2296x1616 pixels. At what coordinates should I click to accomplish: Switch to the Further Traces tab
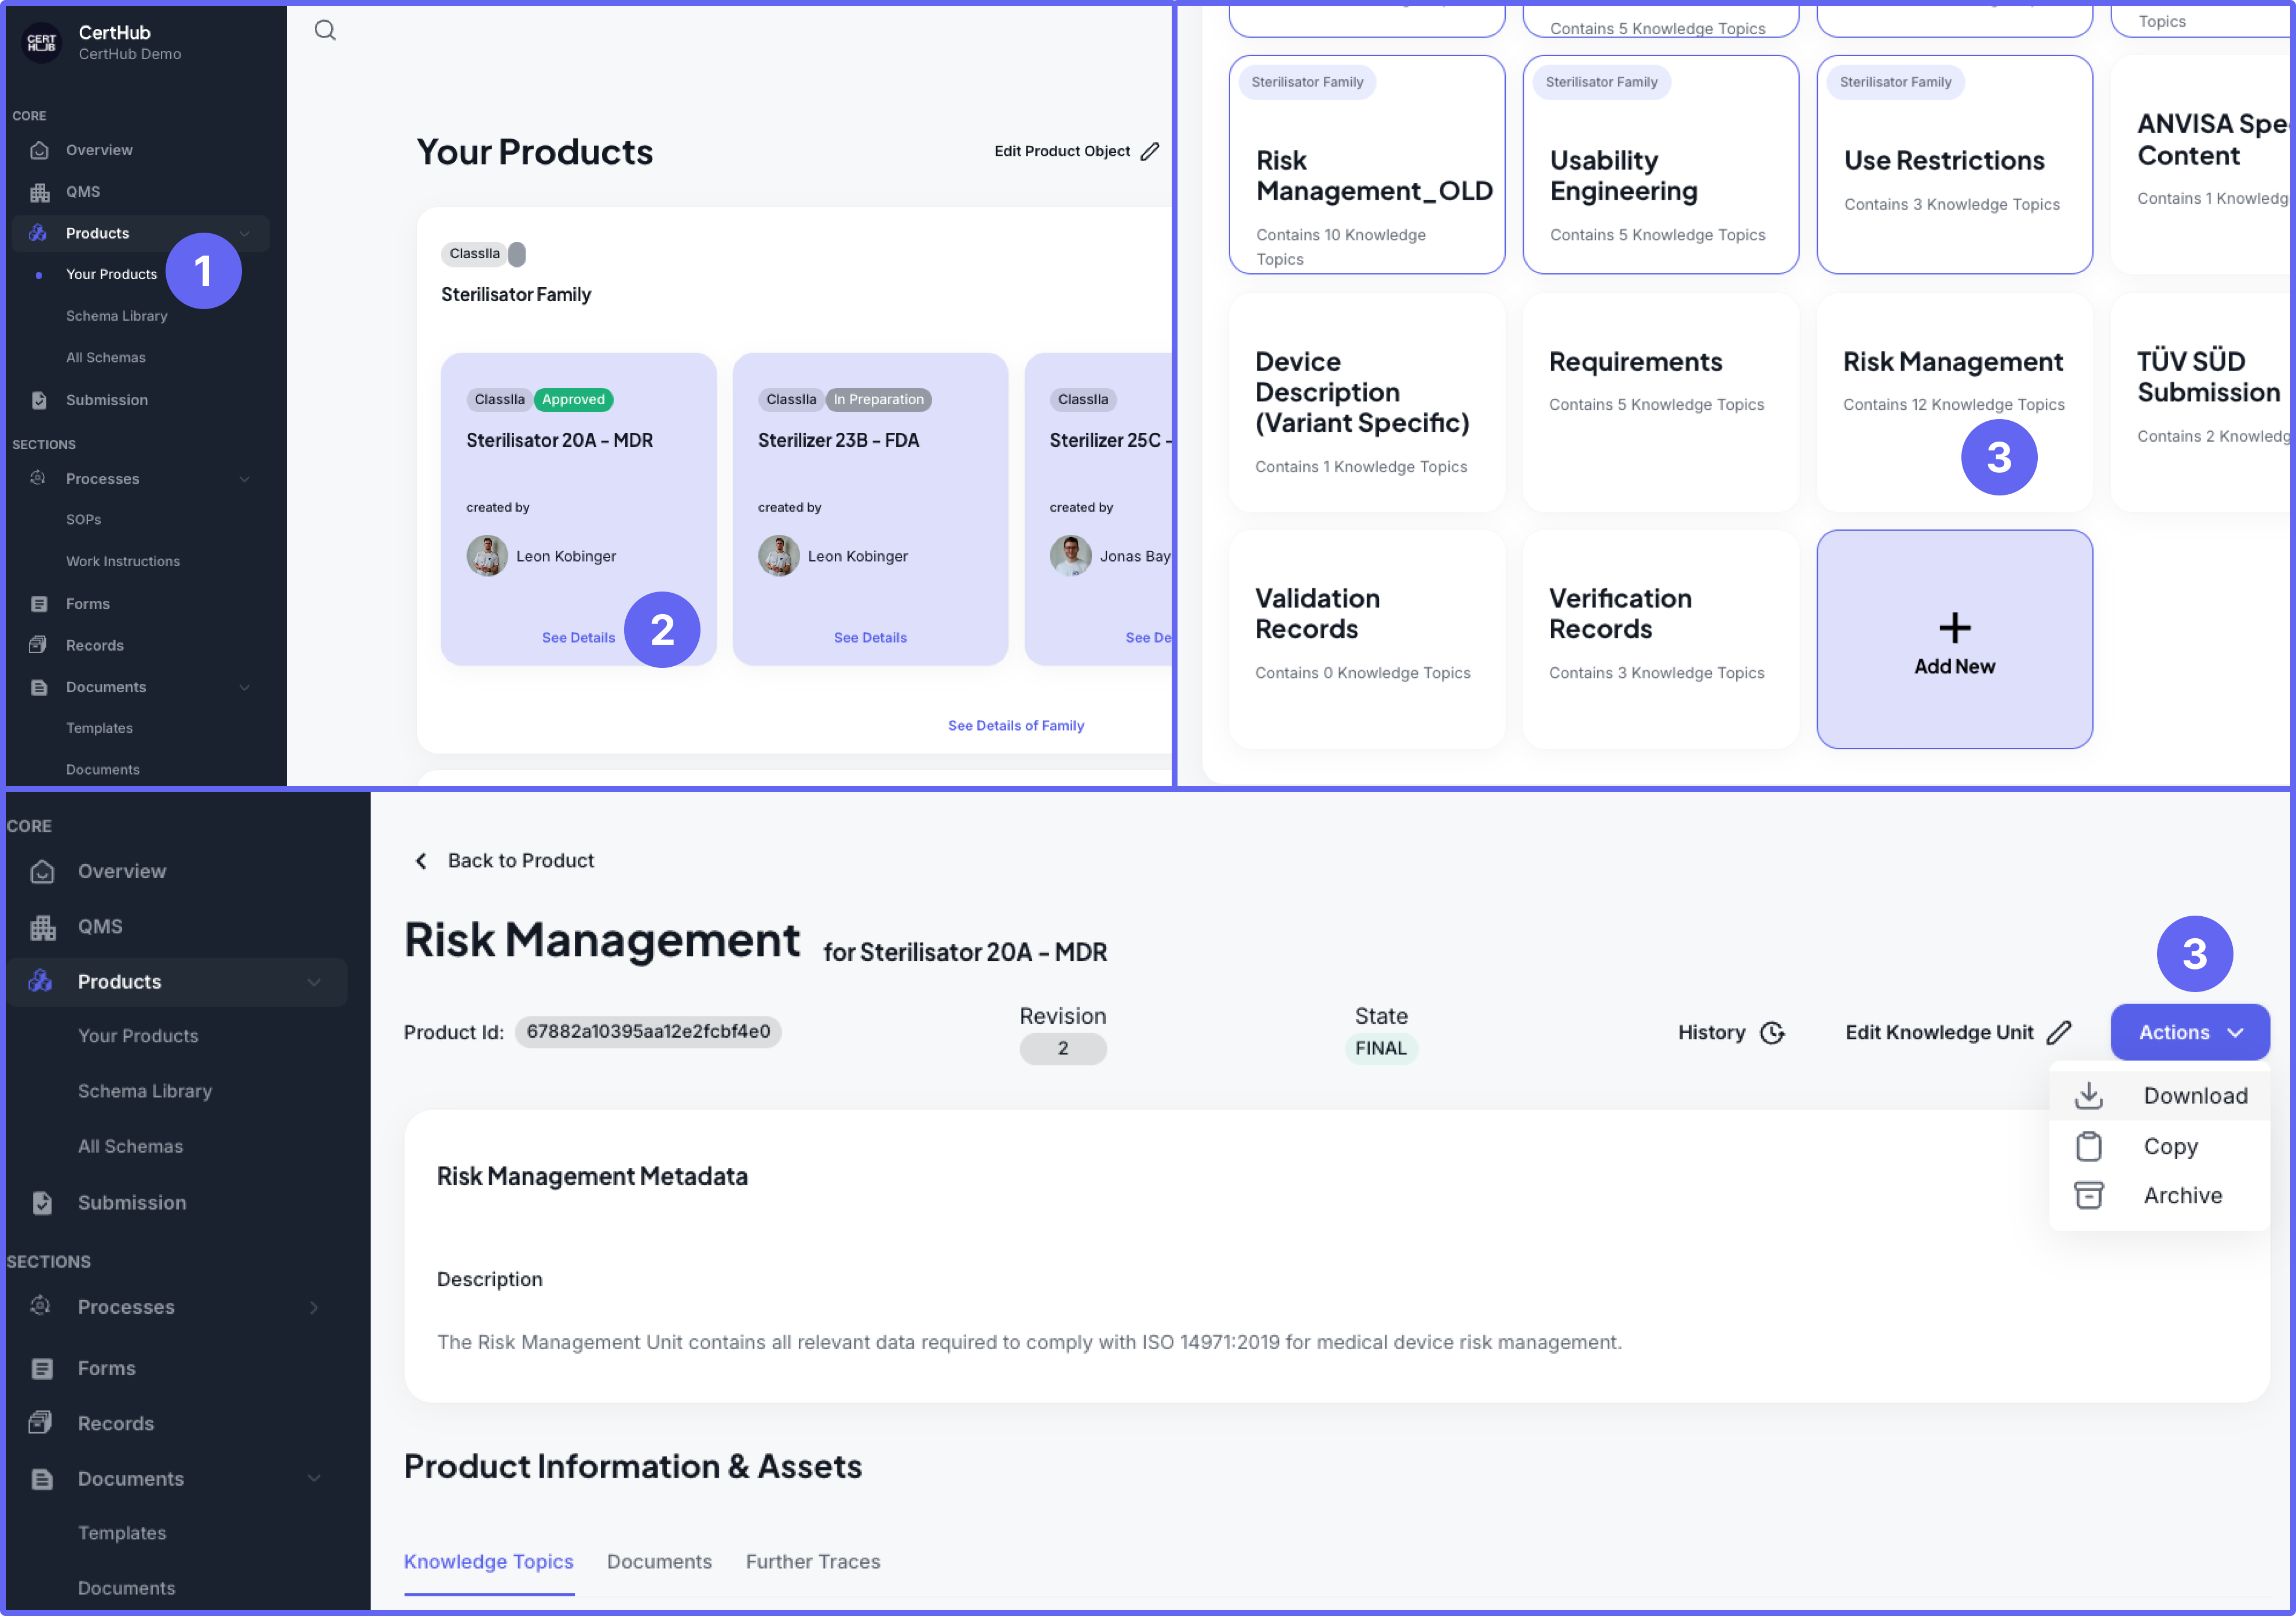812,1561
